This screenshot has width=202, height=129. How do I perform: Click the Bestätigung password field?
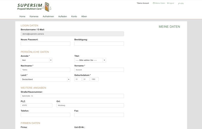click(x=99, y=44)
